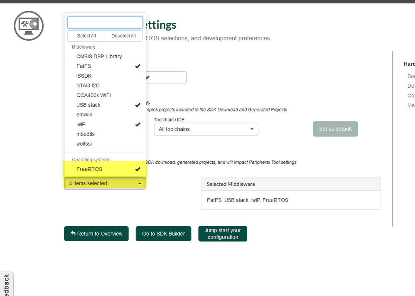Click the Toolchain / IDE label
415x296 pixels.
coord(169,120)
